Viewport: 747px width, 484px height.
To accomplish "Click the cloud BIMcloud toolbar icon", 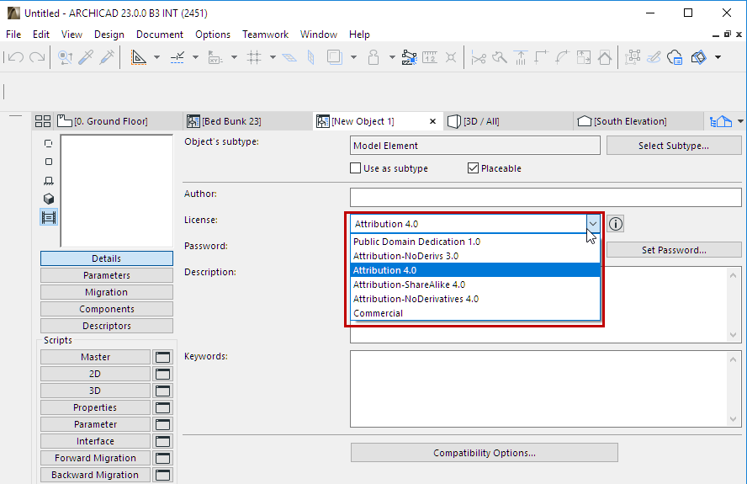I will (675, 57).
